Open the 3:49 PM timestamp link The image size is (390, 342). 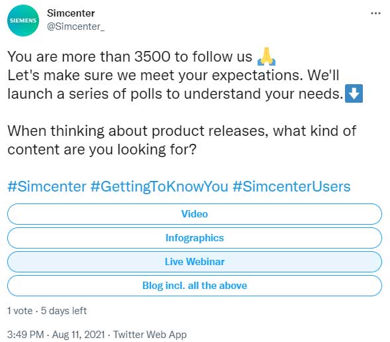point(26,335)
